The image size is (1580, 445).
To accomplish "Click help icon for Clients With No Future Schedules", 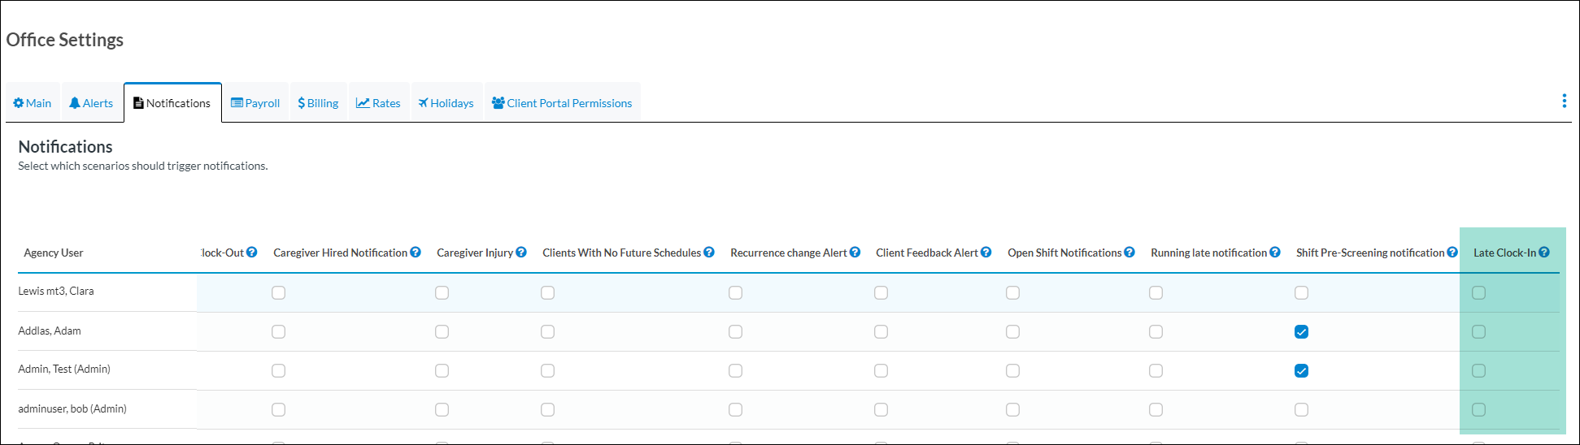I will [709, 253].
